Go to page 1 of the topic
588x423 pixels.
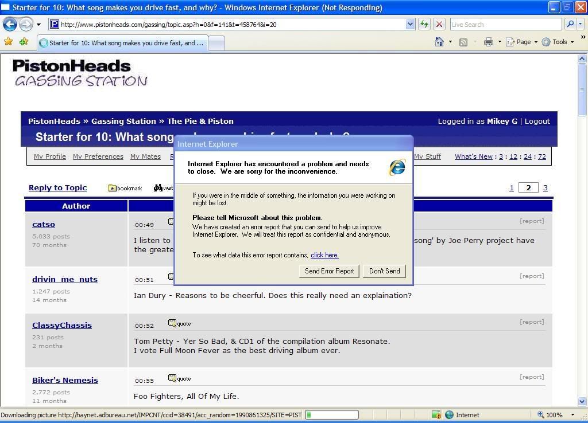(x=512, y=188)
